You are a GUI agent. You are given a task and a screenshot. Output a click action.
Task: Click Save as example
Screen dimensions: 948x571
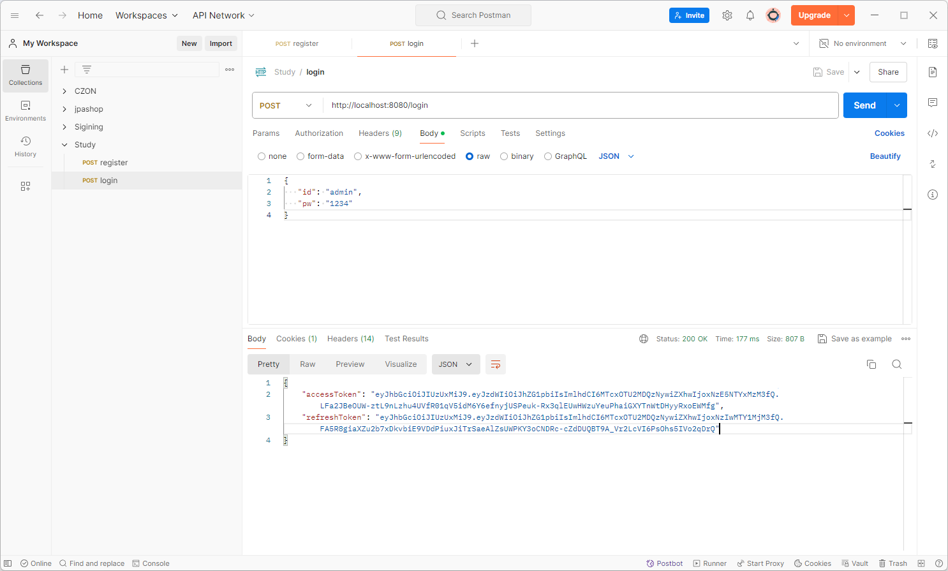tap(855, 339)
